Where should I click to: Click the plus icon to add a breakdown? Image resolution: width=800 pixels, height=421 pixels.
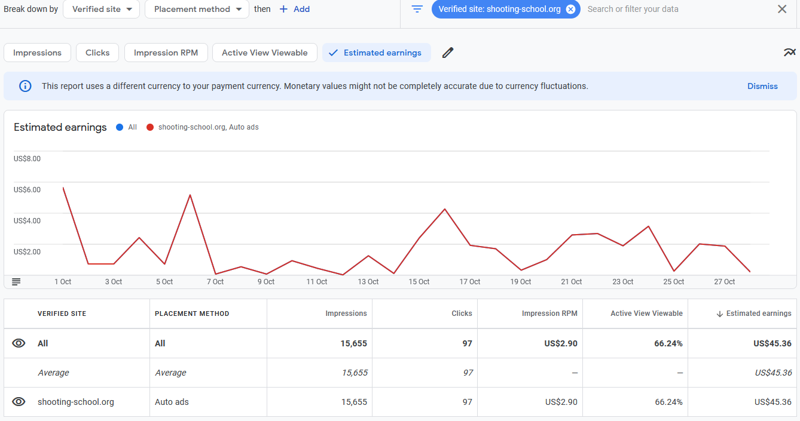tap(283, 9)
